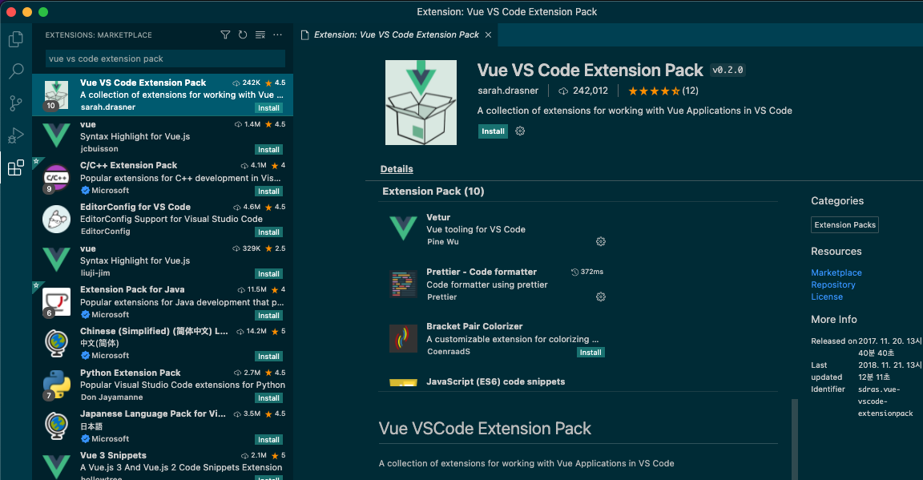
Task: Open the Marketplace resource link
Action: tap(836, 272)
